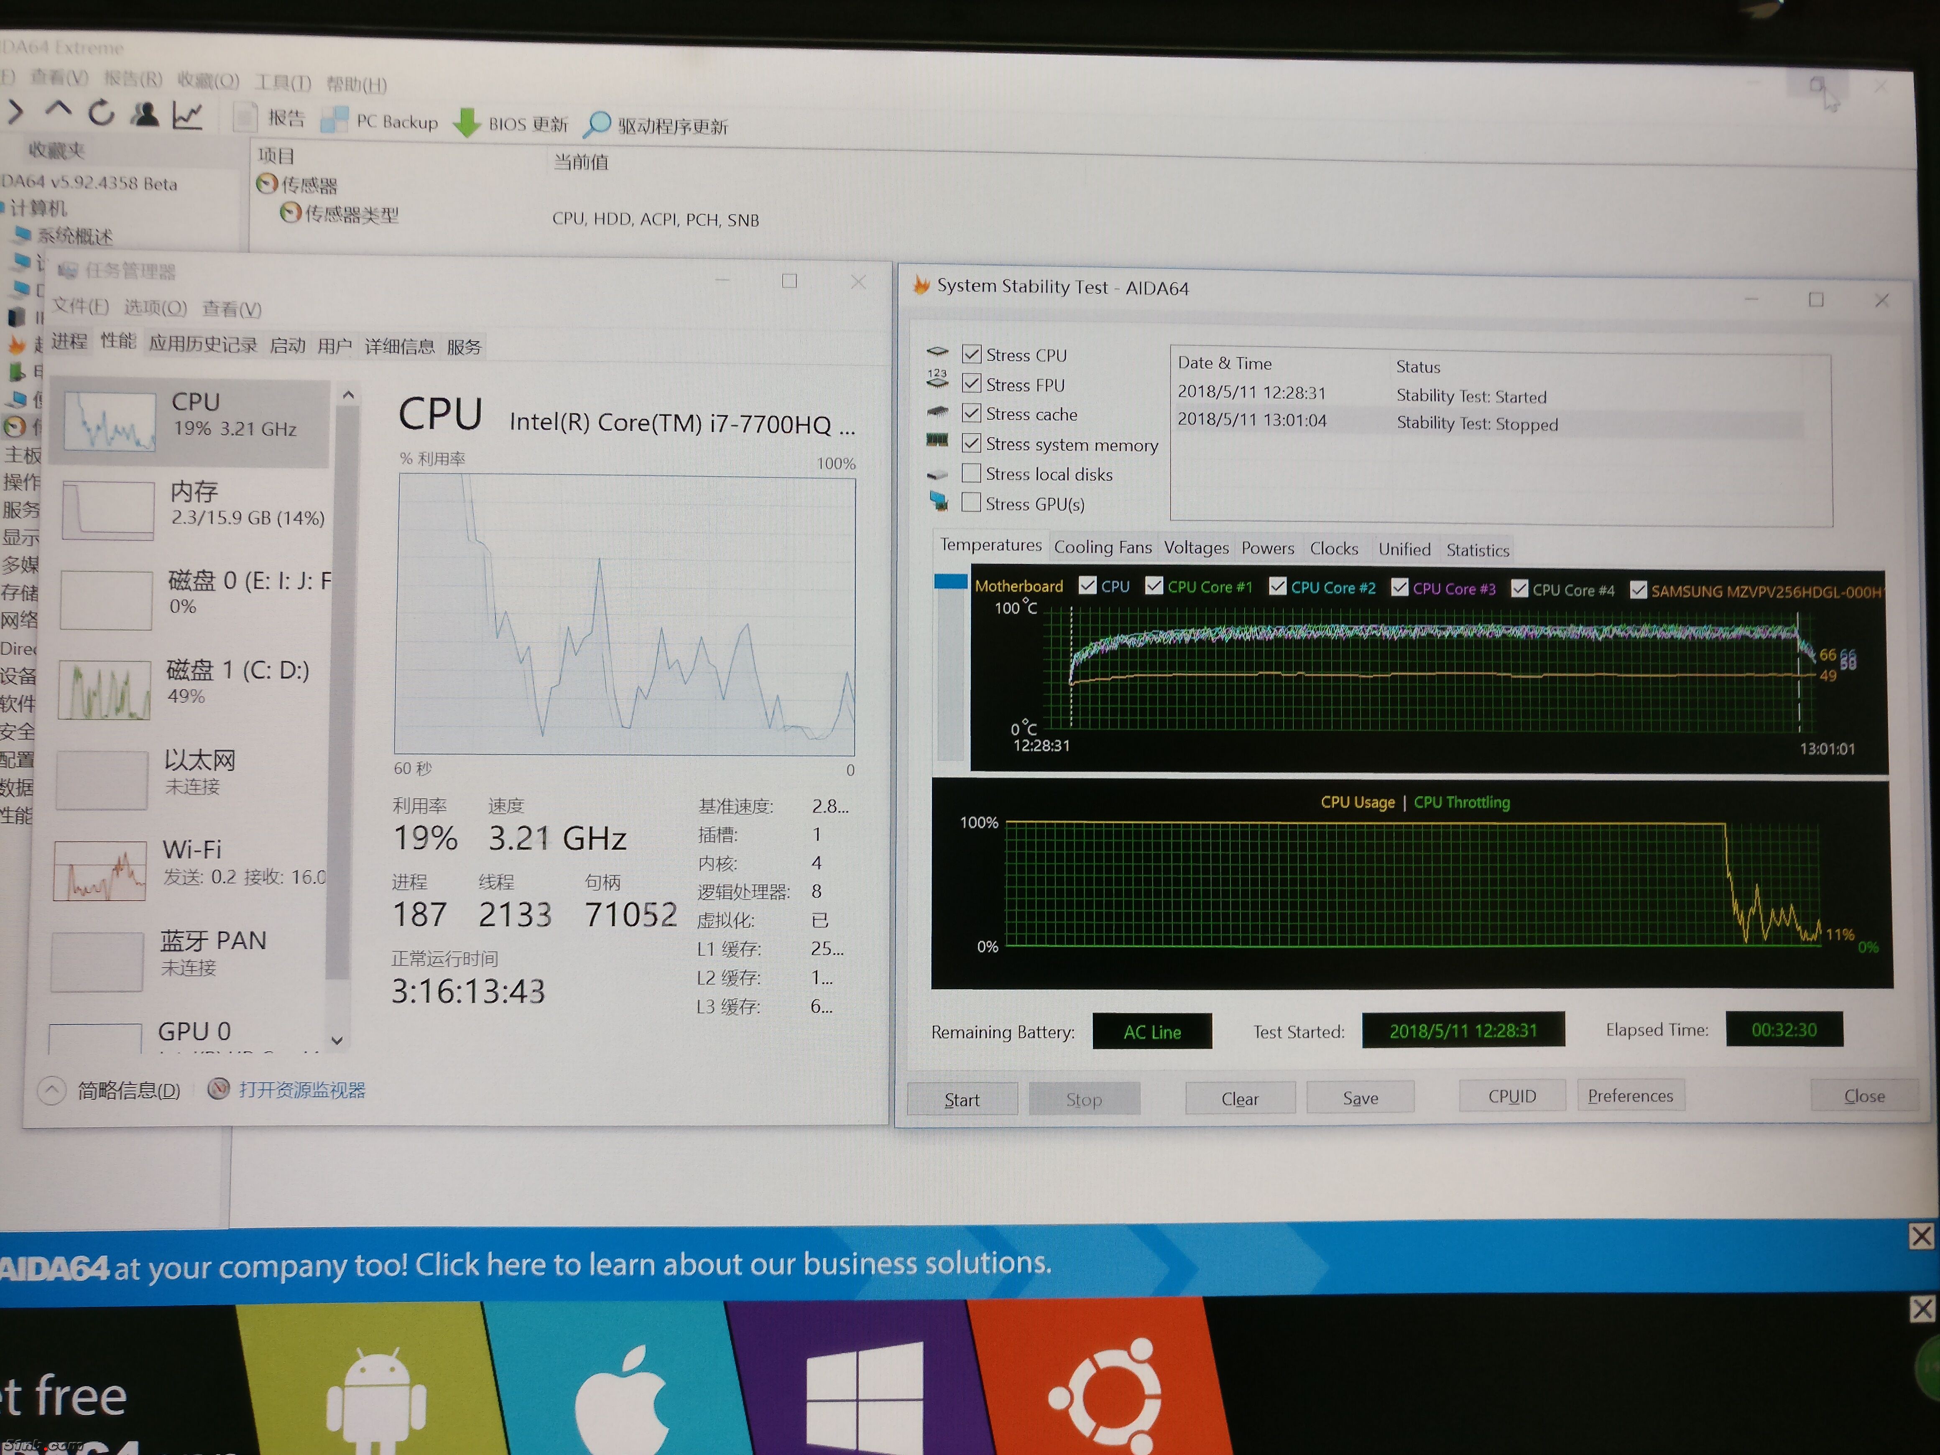The width and height of the screenshot is (1940, 1455).
Task: Collapse with 简略信息(D) chevron
Action: tap(52, 1089)
